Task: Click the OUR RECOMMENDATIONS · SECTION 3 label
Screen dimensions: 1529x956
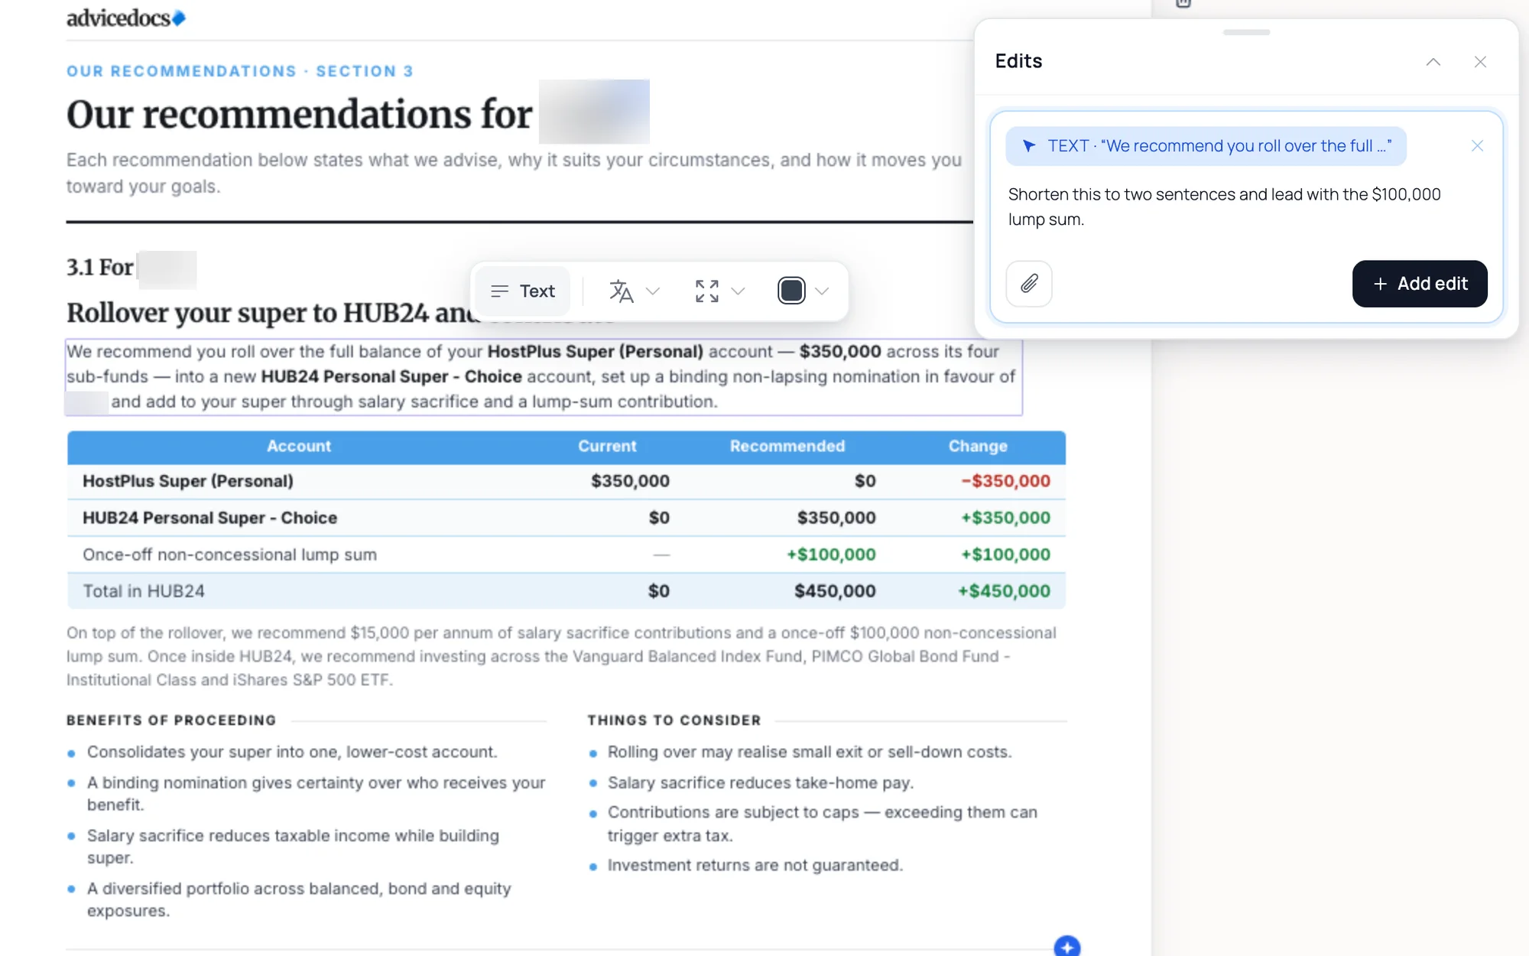Action: coord(240,71)
